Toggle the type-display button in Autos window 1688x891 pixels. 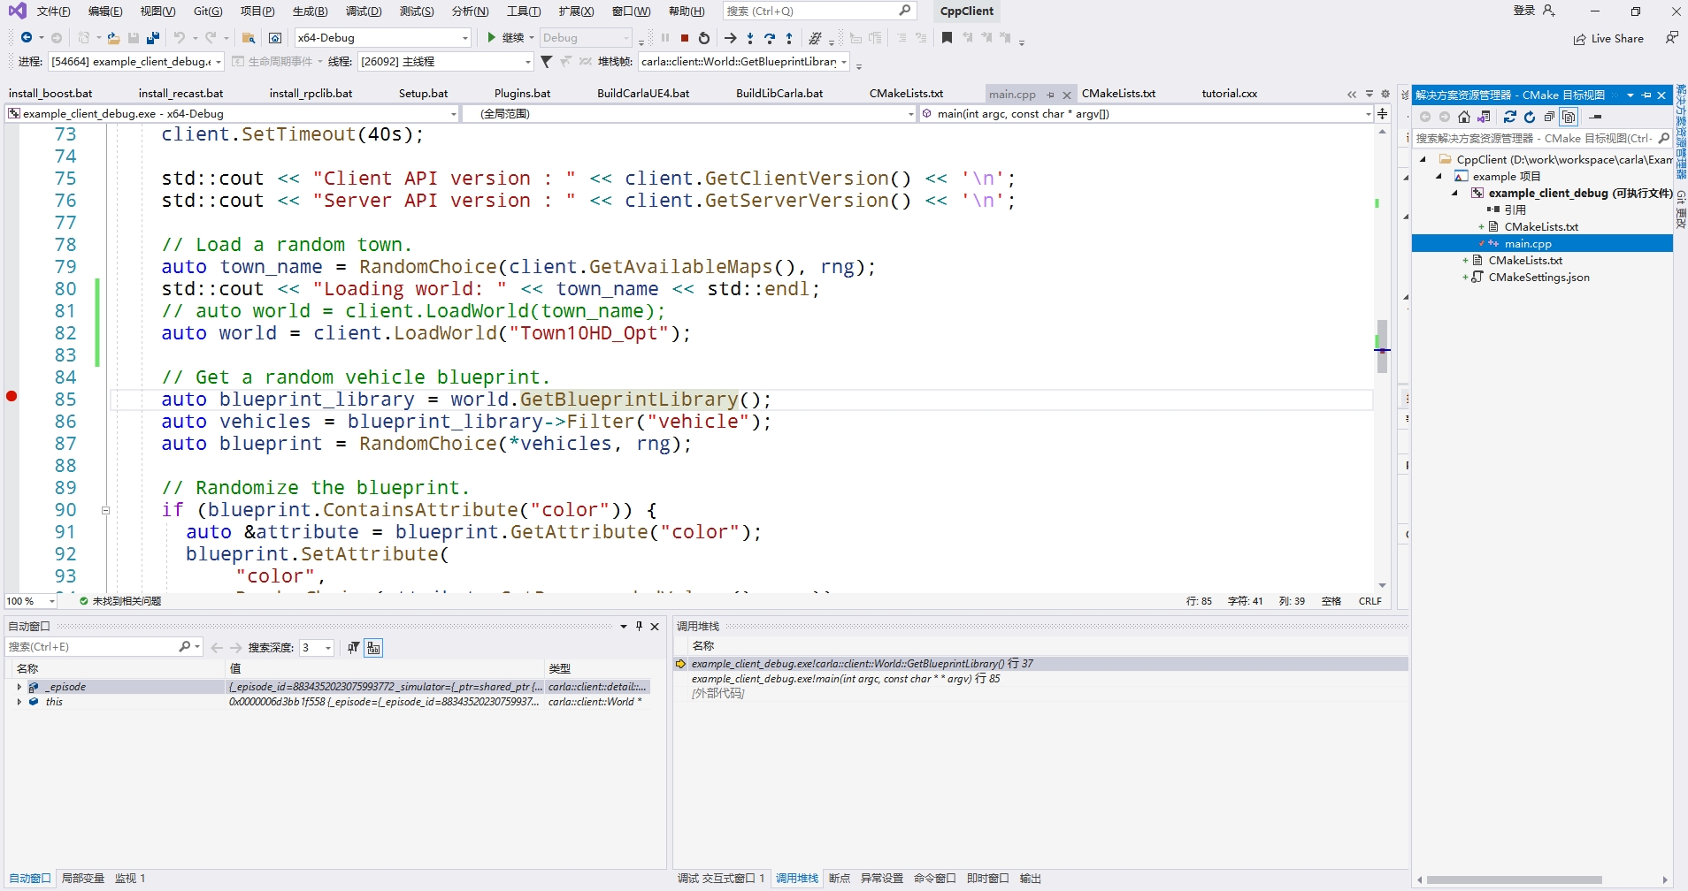373,648
